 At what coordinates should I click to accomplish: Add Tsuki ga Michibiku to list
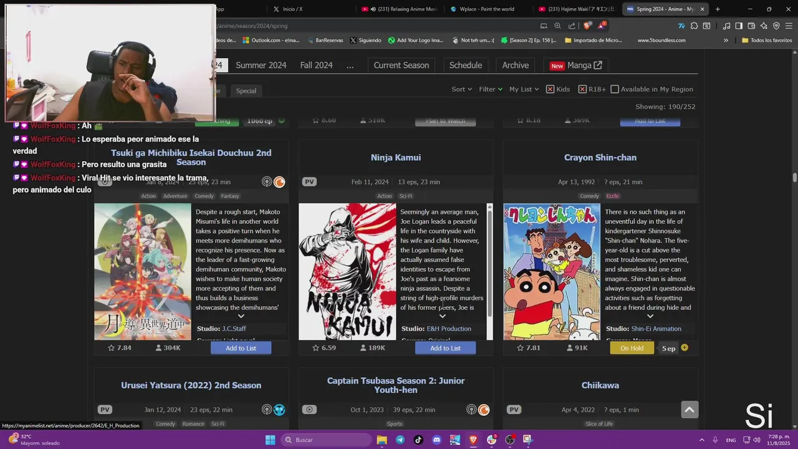(x=241, y=348)
